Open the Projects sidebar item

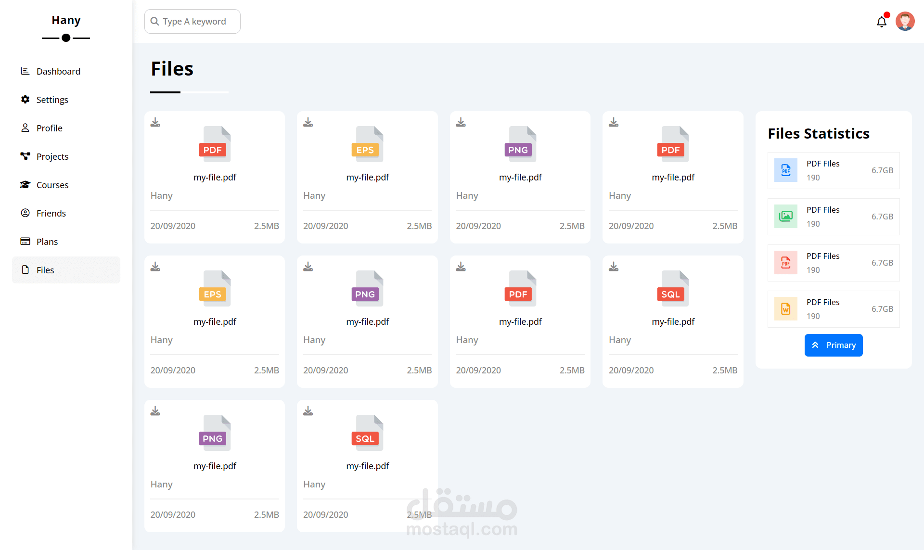[52, 156]
